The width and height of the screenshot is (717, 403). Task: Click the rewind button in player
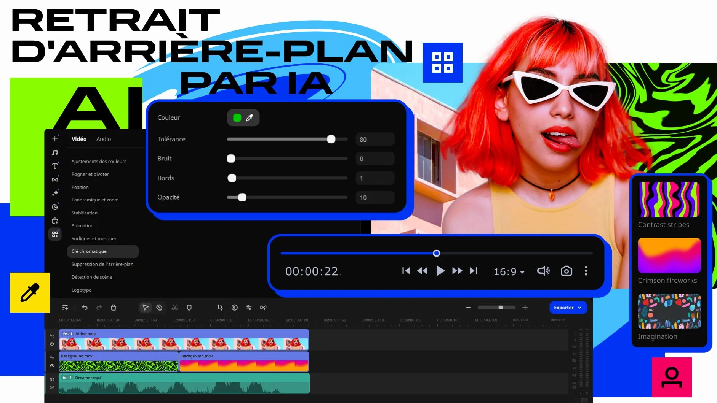(422, 271)
